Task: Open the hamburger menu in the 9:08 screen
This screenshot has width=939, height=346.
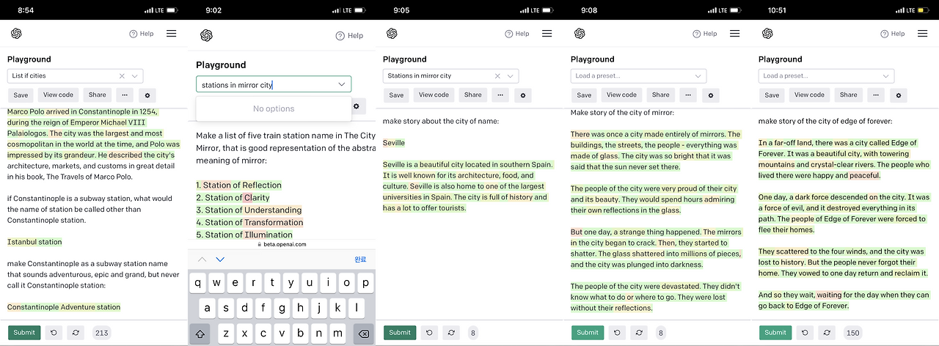Action: tap(734, 34)
